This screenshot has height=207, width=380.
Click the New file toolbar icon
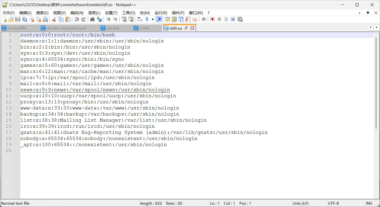(x=4, y=19)
